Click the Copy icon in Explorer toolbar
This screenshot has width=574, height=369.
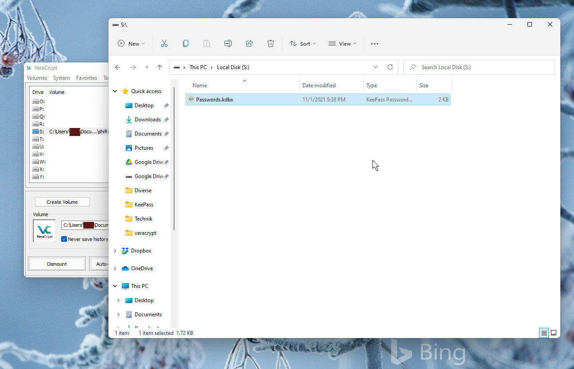(186, 43)
